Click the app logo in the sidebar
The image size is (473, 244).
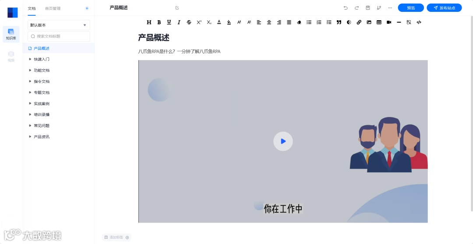point(12,13)
